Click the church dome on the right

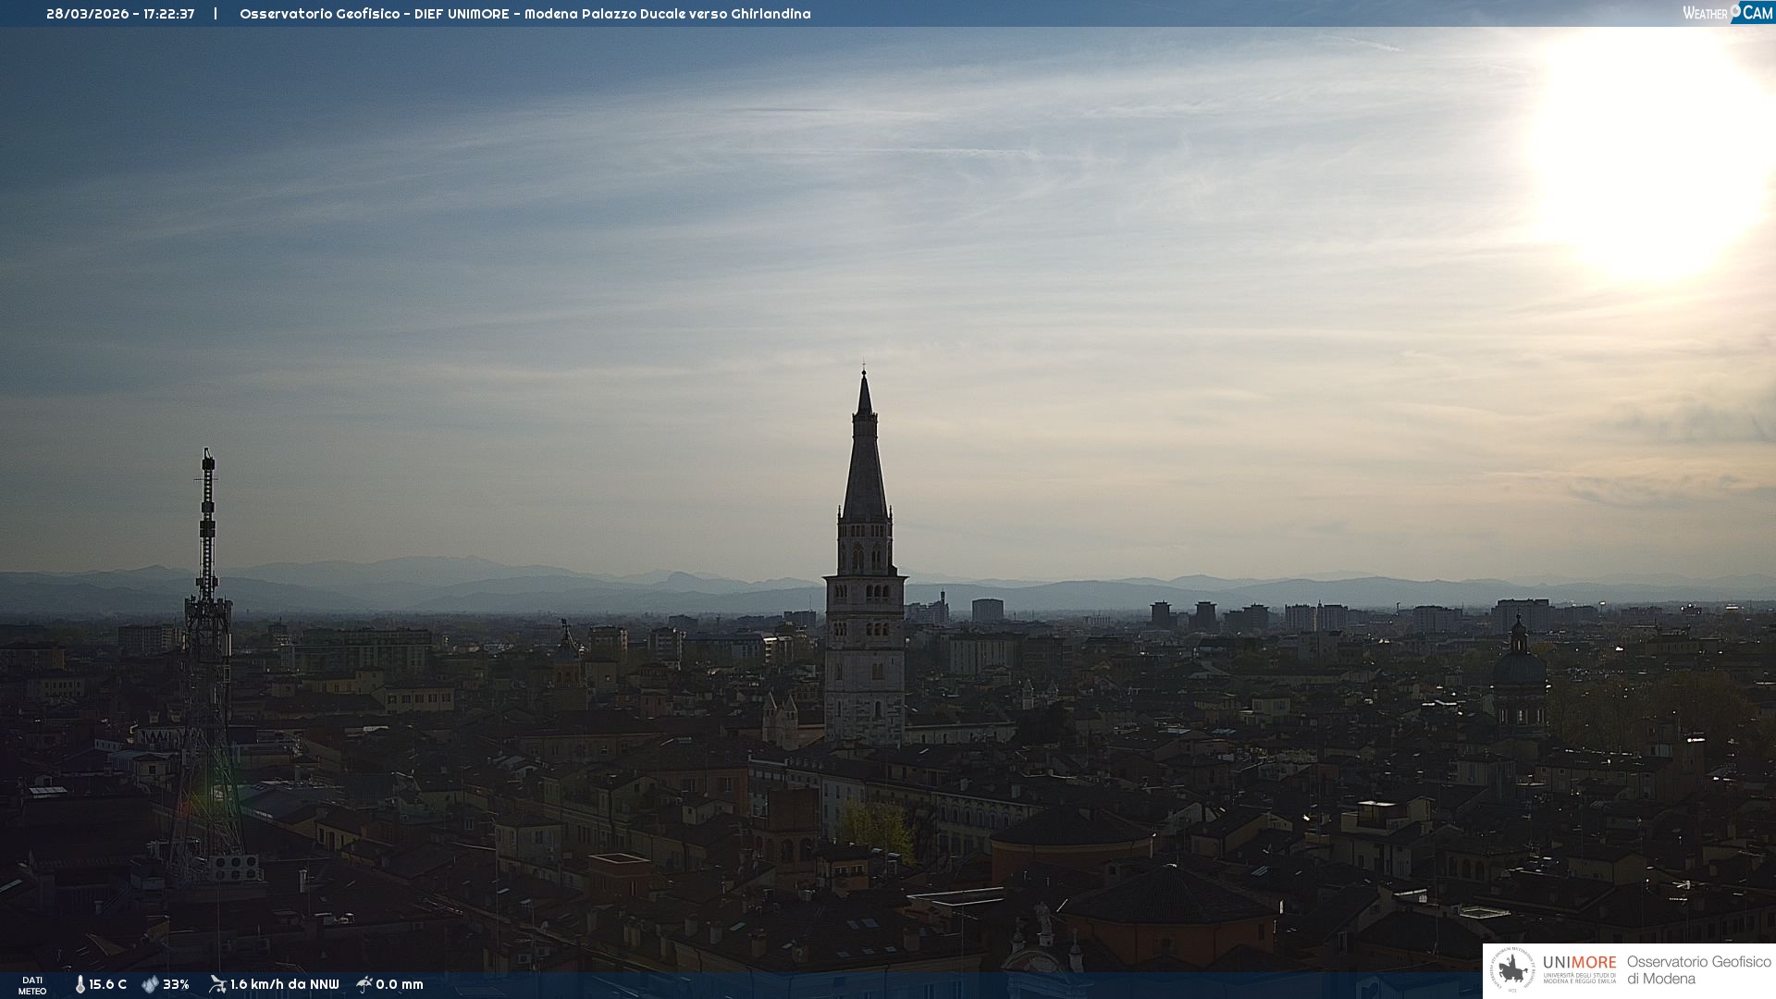[1519, 666]
